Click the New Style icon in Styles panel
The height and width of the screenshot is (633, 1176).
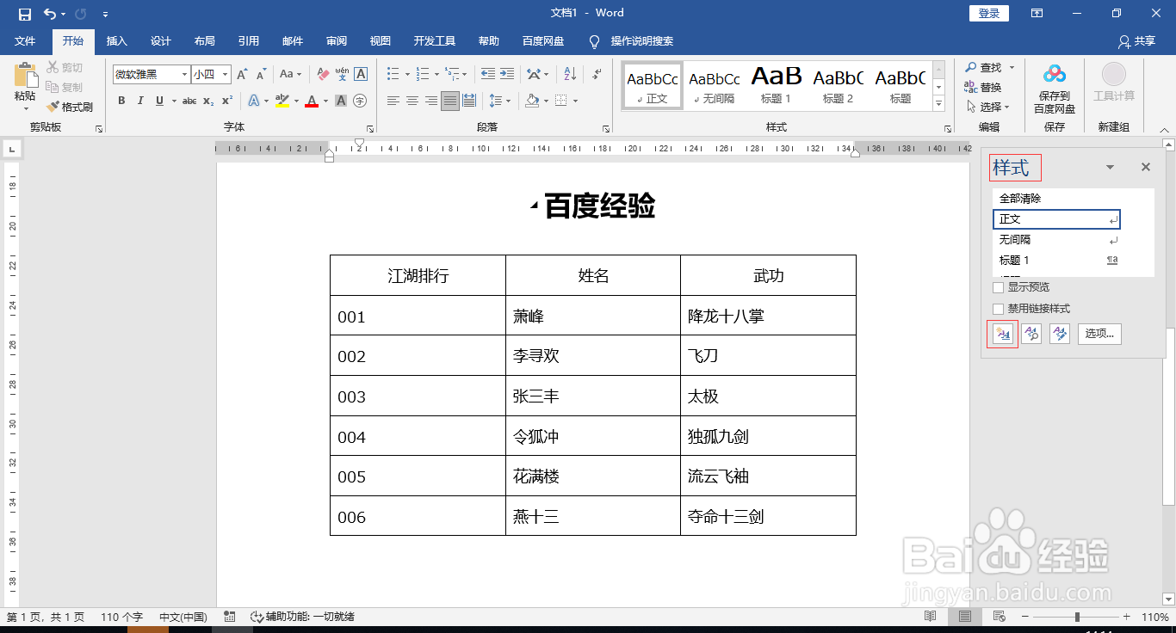(1002, 334)
